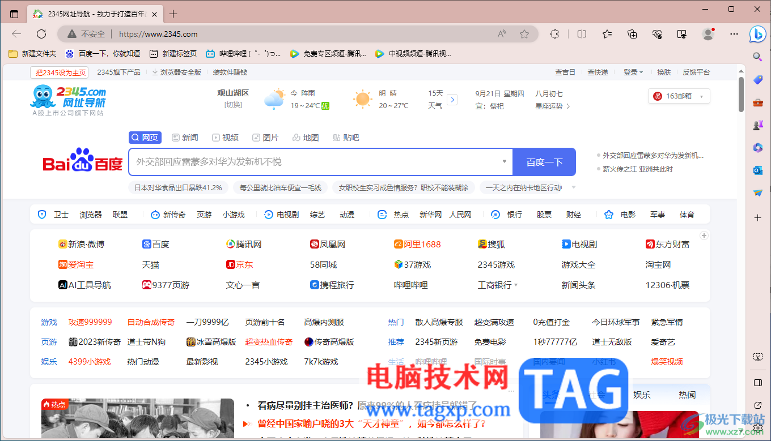Click the 2345网址导航 logo
The height and width of the screenshot is (441, 771).
tap(68, 100)
